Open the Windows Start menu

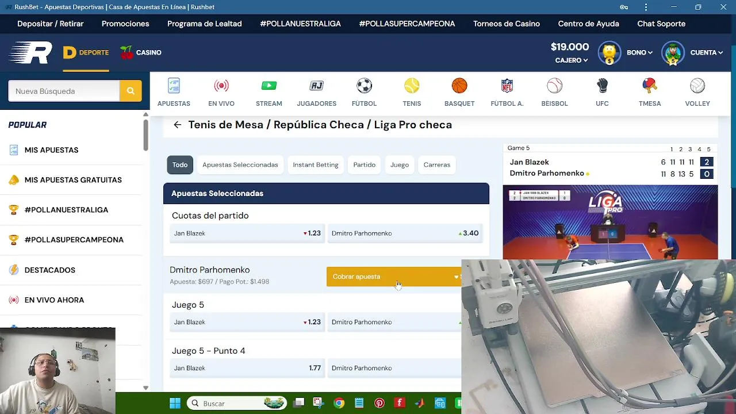point(175,403)
